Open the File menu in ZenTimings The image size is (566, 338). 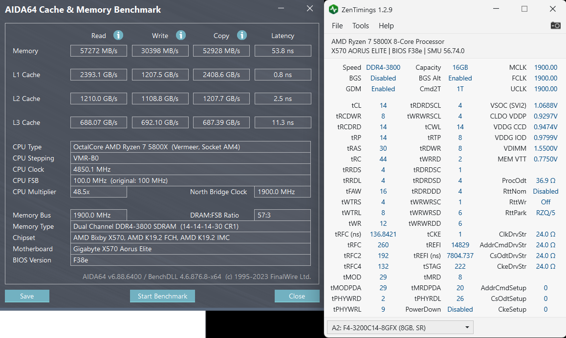[x=337, y=25]
